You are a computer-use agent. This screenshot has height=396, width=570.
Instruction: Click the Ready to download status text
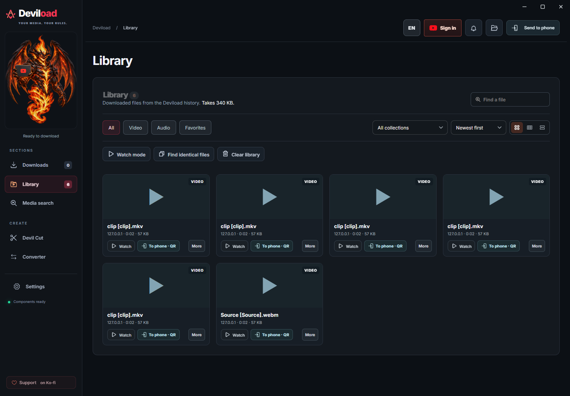pyautogui.click(x=41, y=136)
